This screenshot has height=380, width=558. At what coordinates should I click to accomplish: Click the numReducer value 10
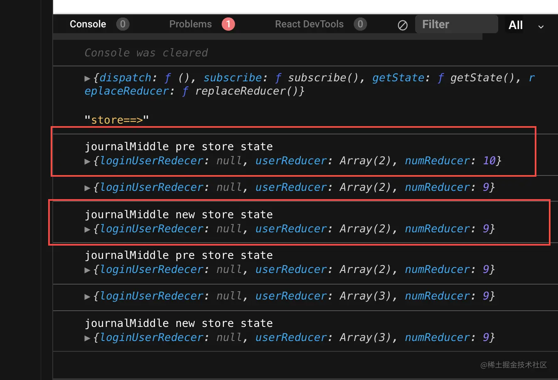(489, 161)
